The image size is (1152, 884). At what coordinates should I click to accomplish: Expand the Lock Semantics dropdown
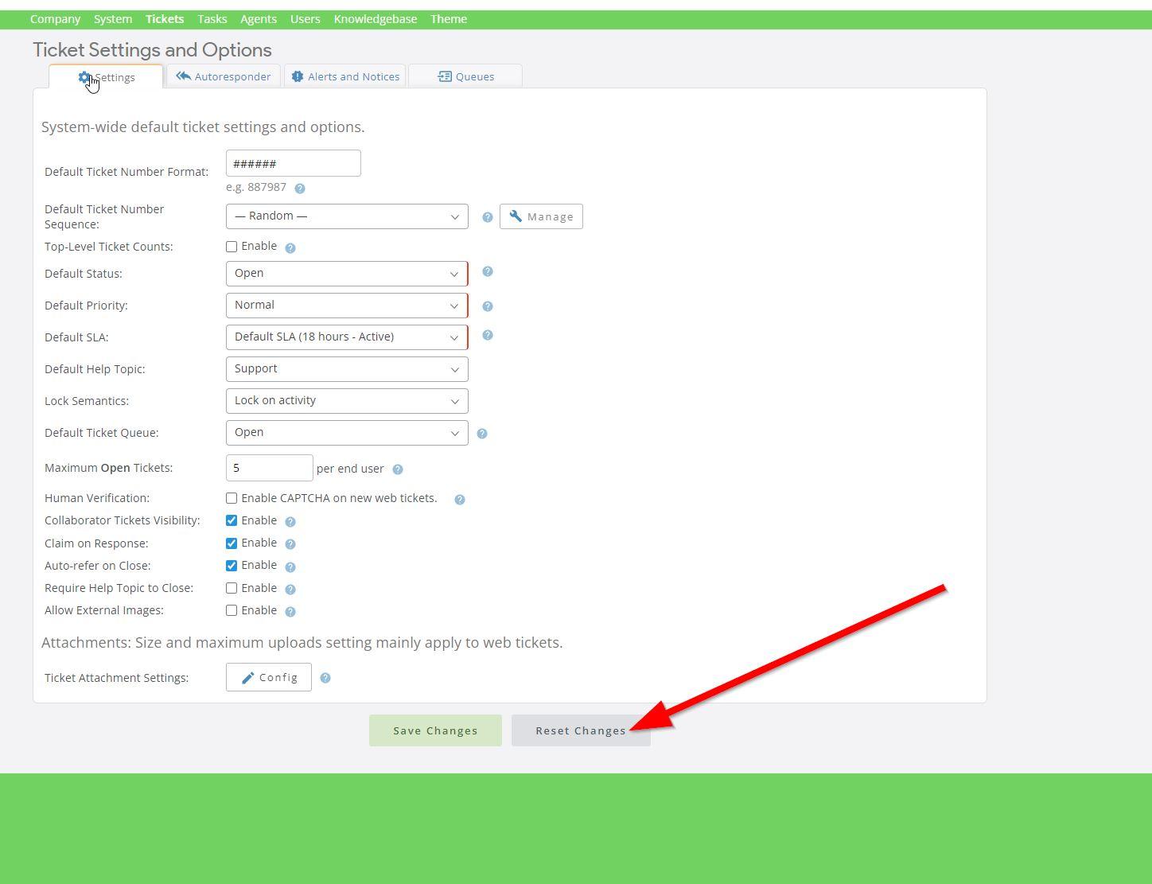point(347,401)
